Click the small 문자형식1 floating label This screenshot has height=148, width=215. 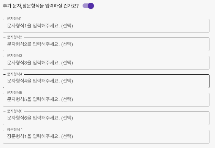click(x=14, y=18)
